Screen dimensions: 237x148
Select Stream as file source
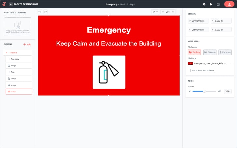pos(210,52)
